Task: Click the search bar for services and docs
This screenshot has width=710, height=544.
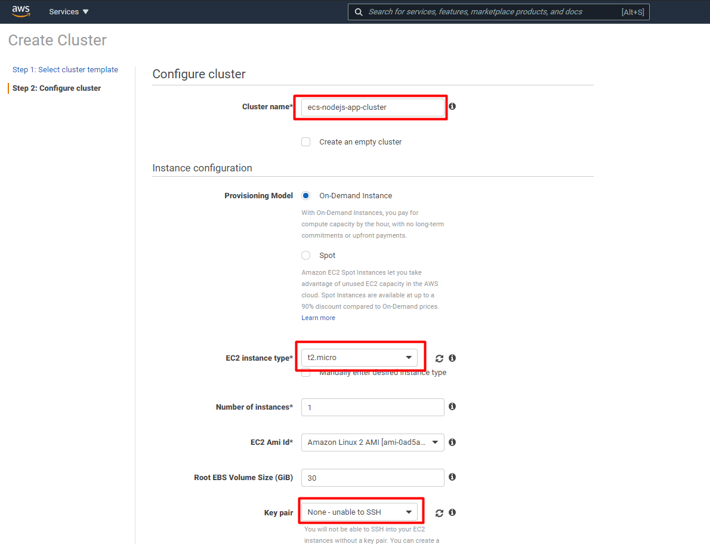Action: pyautogui.click(x=495, y=11)
